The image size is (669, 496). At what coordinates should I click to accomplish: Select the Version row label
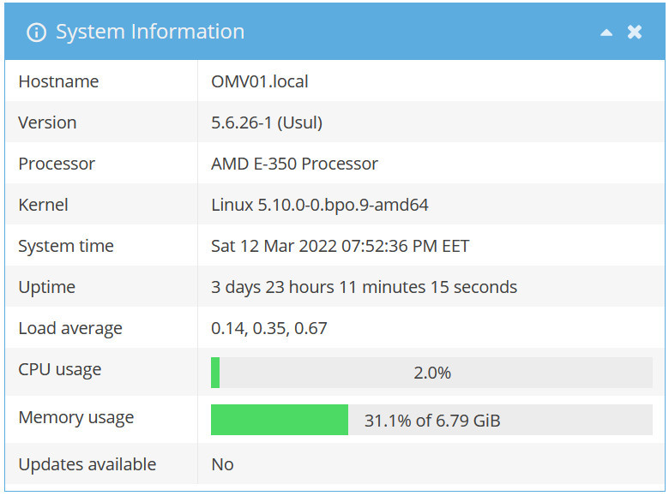point(47,123)
